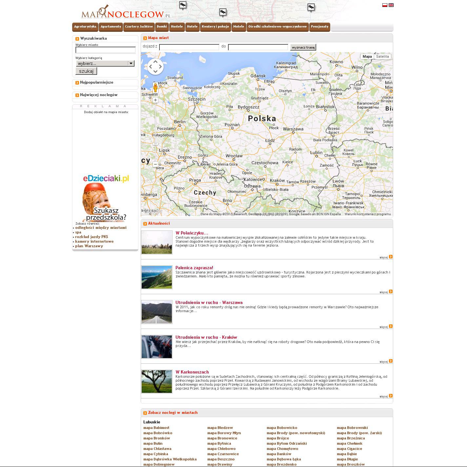Switch map to Mapa view

[x=367, y=56]
